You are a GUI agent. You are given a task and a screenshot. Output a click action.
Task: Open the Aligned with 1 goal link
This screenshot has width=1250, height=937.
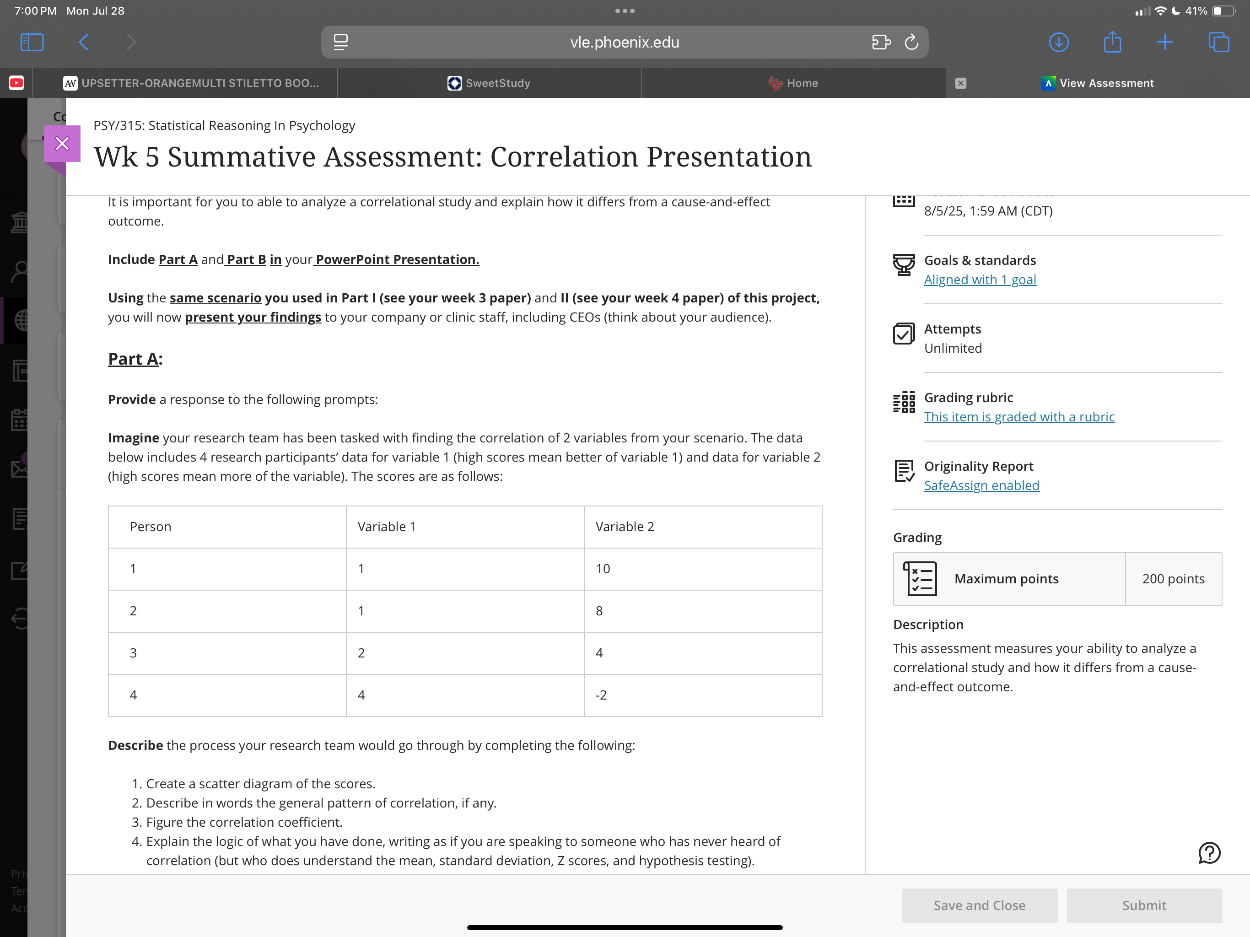coord(980,280)
